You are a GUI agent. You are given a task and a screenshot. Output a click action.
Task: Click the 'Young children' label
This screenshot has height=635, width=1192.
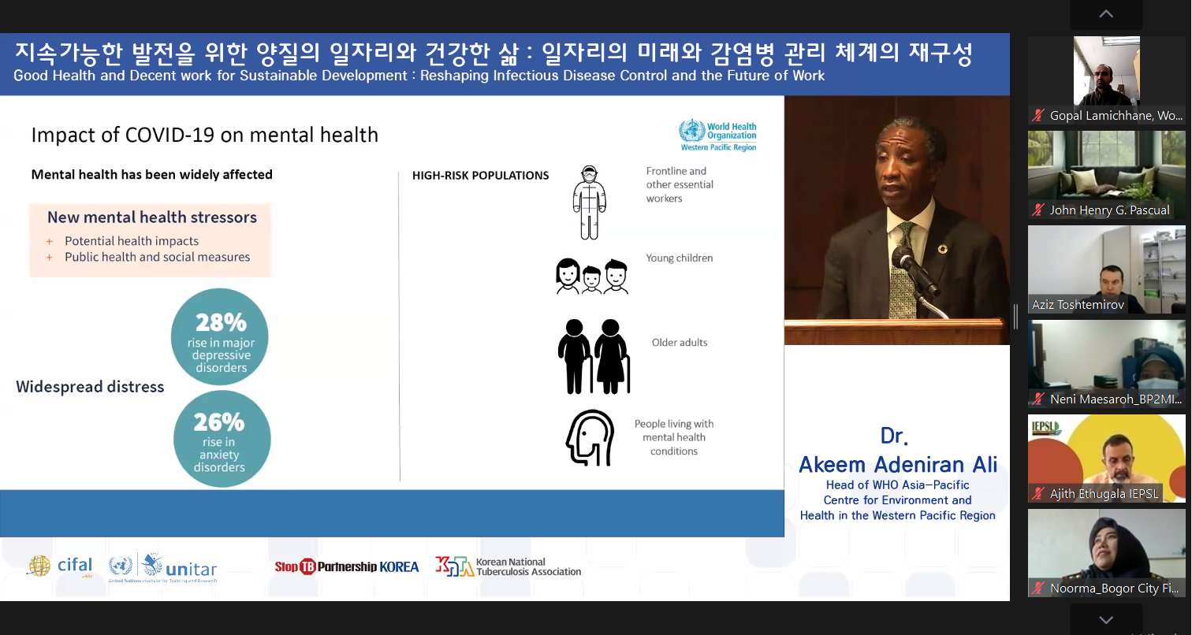pos(680,258)
